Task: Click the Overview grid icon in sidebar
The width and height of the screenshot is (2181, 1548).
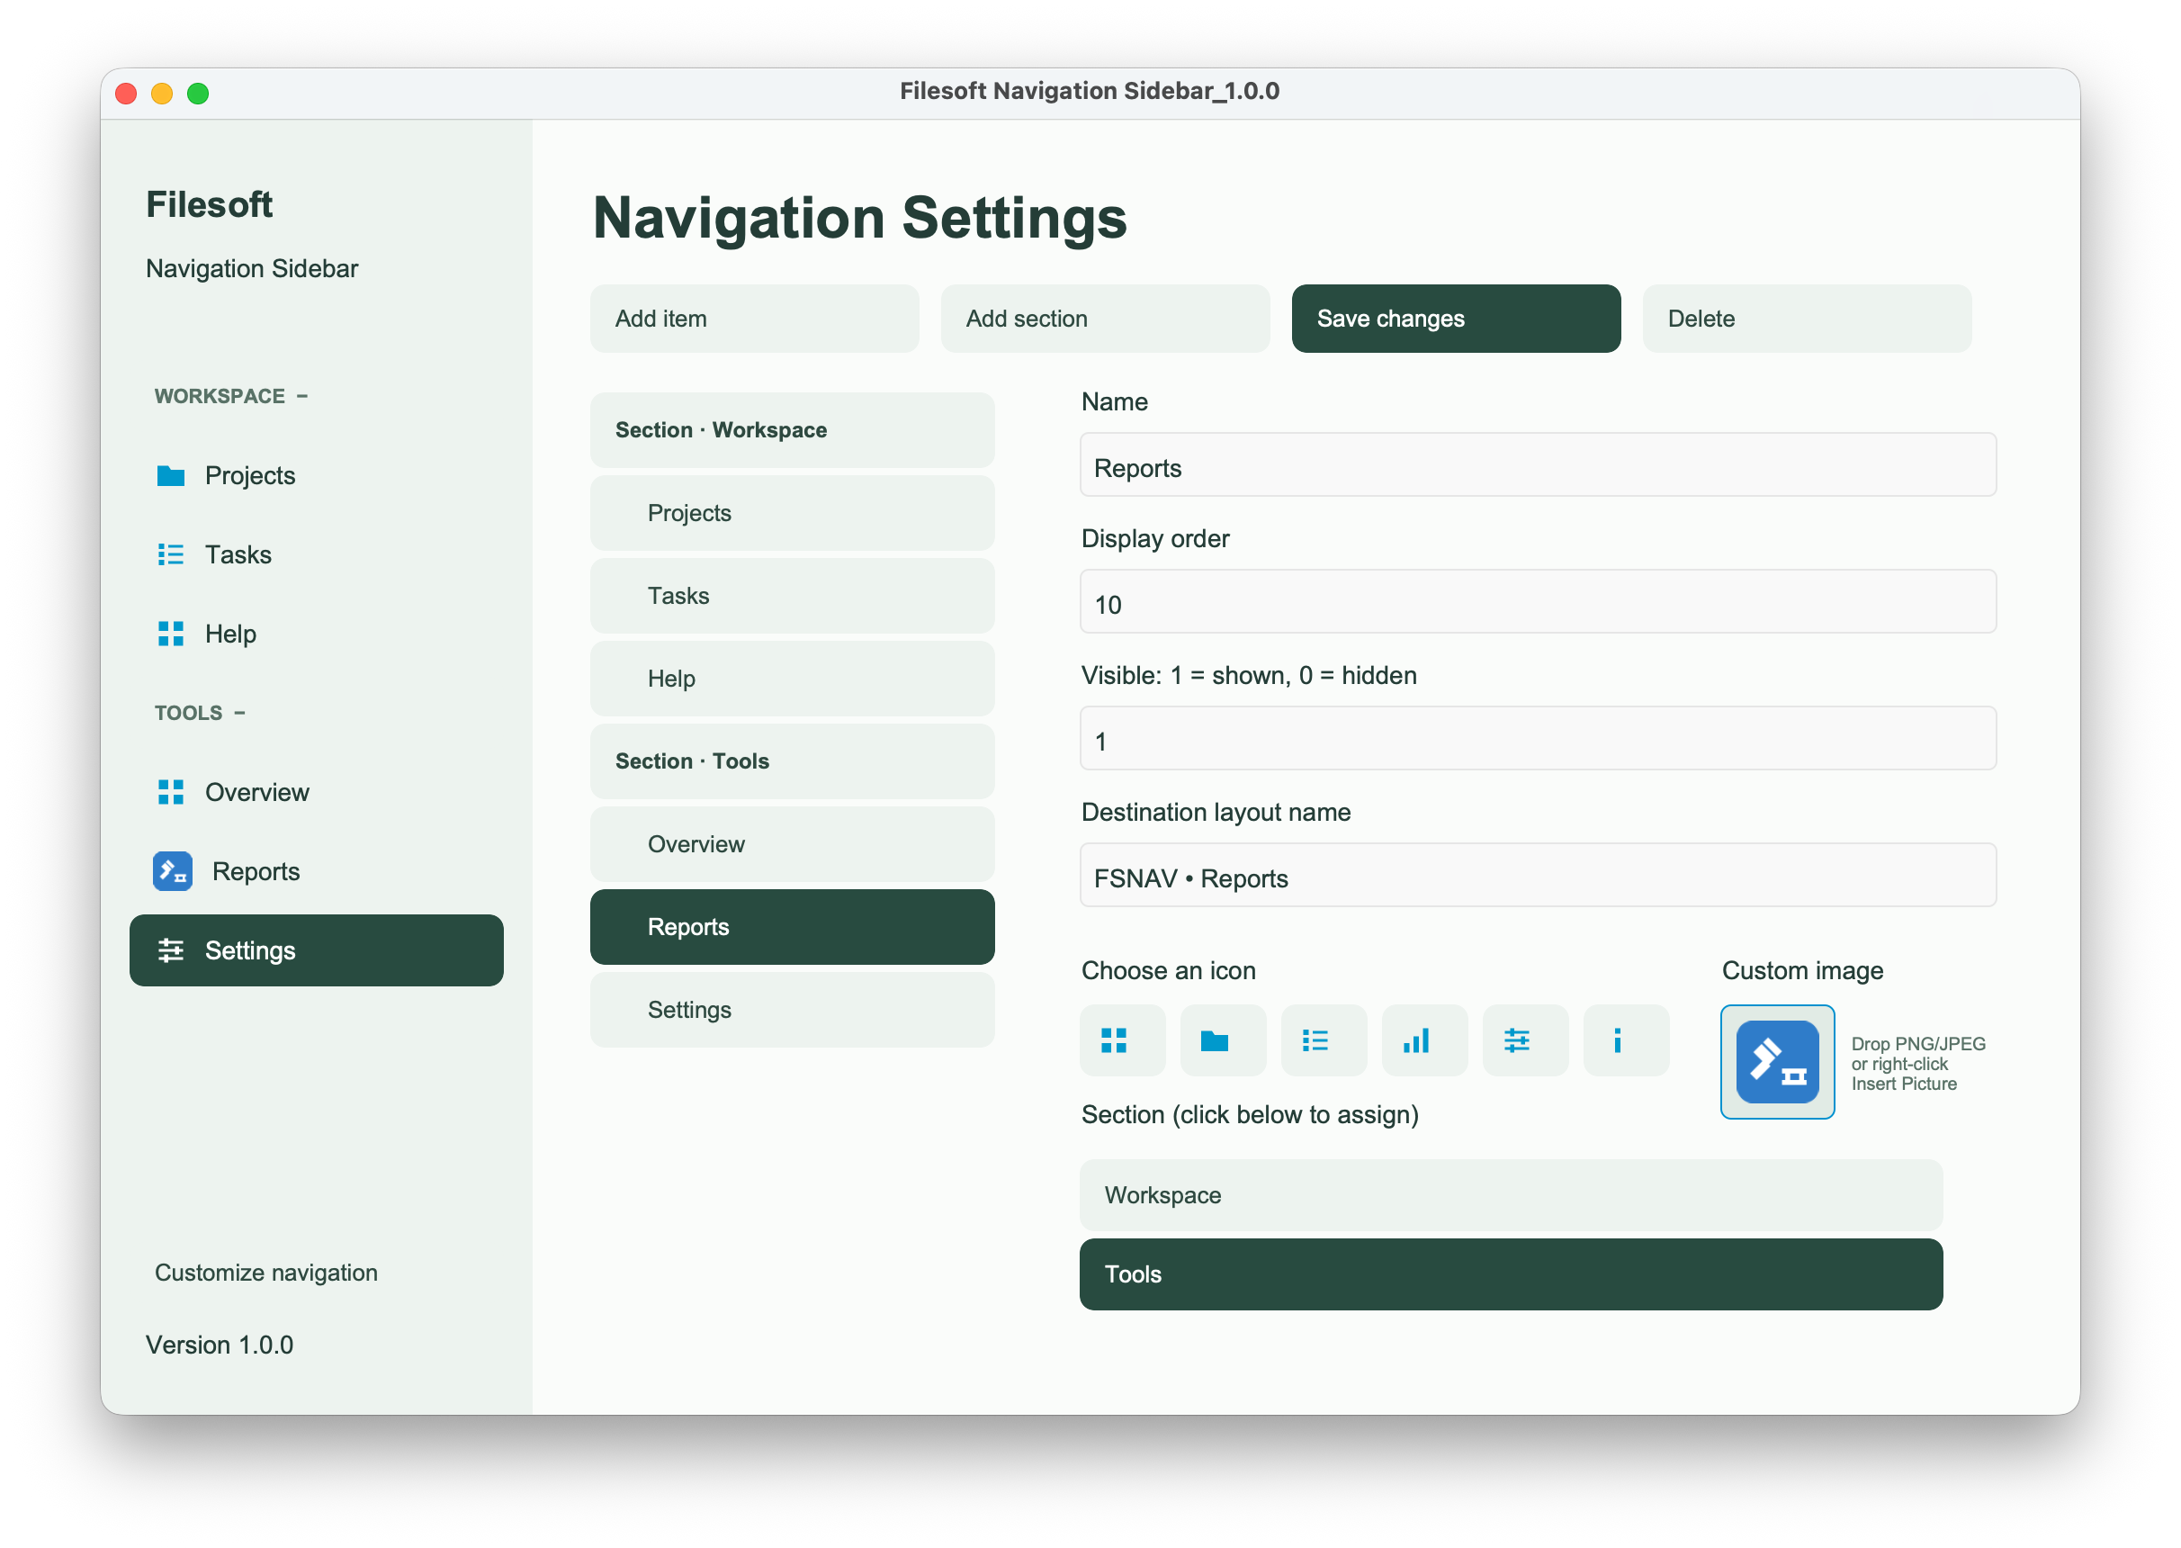Action: pyautogui.click(x=171, y=792)
